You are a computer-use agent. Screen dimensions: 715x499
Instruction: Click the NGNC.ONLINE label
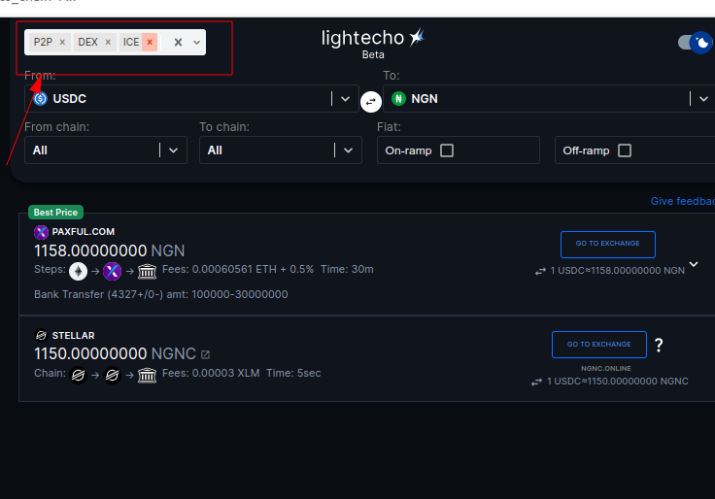coord(606,368)
